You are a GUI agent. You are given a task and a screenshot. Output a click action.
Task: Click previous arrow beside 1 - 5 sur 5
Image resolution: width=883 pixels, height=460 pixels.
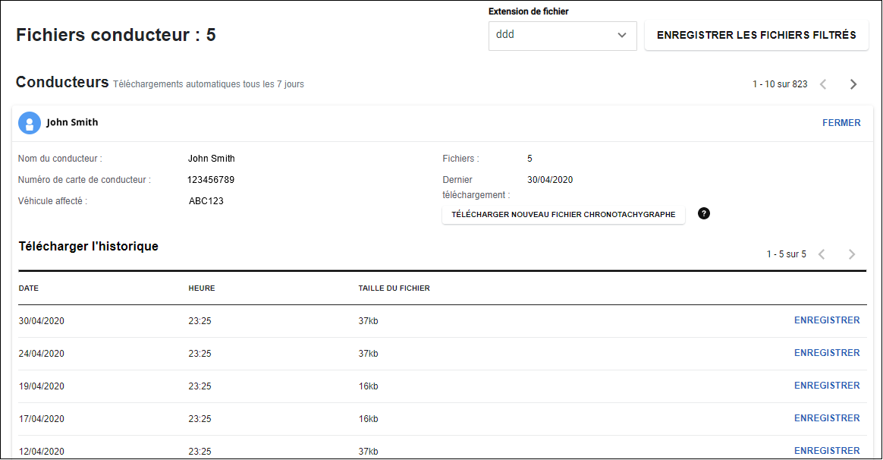[822, 254]
